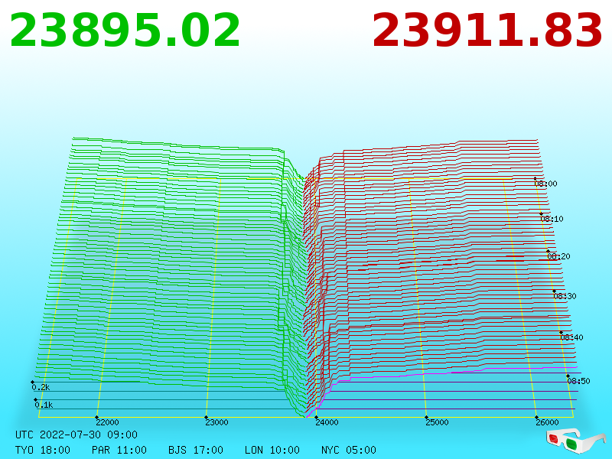
Task: Click the 22000 price axis label
Action: 107,422
